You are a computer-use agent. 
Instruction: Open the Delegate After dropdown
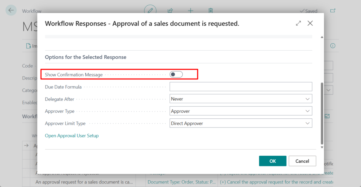click(241, 99)
